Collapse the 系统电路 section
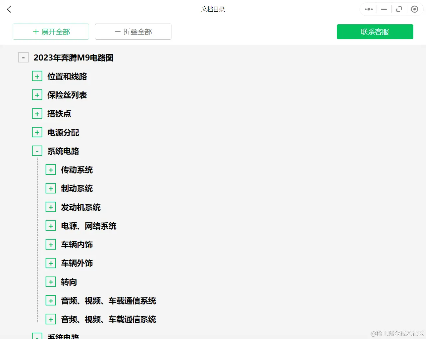Viewport: 426px width, 339px height. tap(37, 151)
